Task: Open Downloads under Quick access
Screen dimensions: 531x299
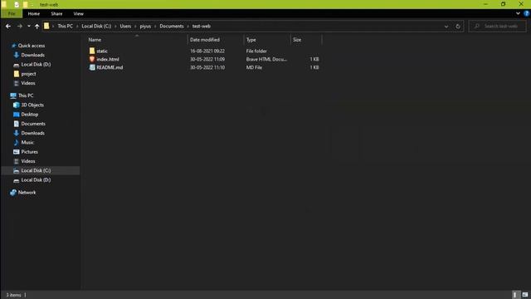Action: 33,55
